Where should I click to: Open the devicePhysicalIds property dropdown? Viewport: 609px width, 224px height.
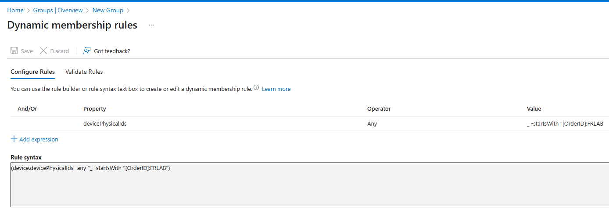[105, 124]
